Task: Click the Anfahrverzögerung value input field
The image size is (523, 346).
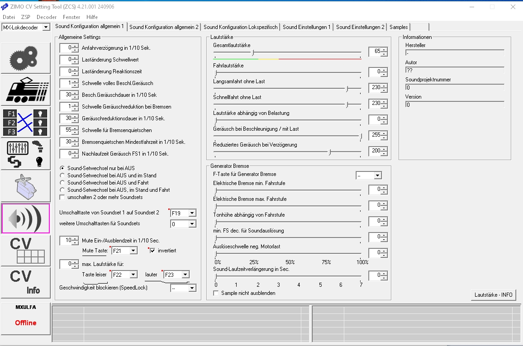Action: click(66, 48)
